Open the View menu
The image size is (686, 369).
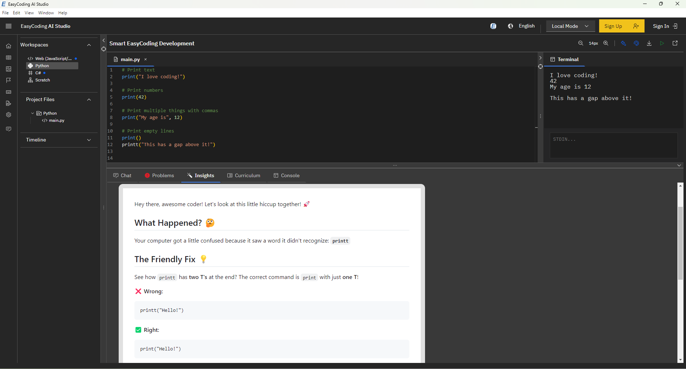[29, 13]
